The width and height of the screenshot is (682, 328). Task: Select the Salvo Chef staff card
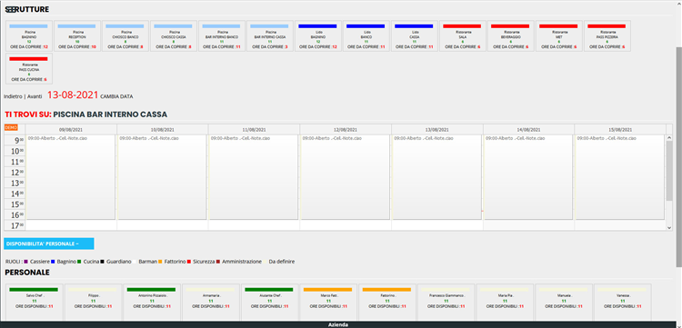[34, 302]
